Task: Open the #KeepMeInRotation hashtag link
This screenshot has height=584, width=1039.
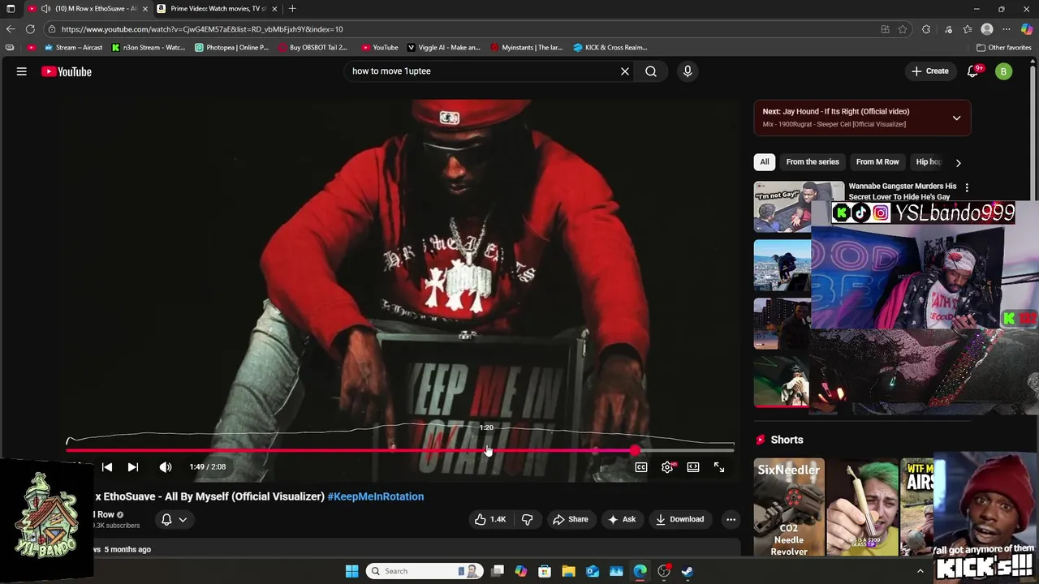Action: point(376,496)
